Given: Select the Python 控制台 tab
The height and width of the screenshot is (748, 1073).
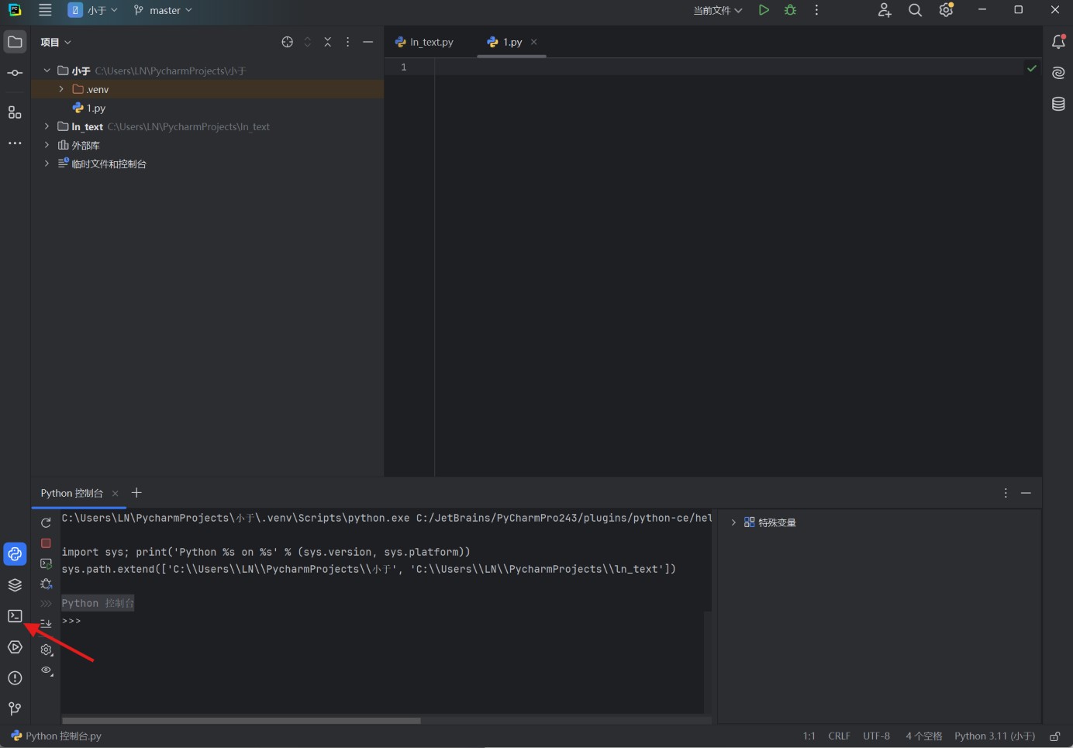Looking at the screenshot, I should point(72,493).
